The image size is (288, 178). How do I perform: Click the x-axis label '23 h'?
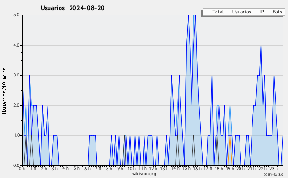pyautogui.click(x=273, y=168)
